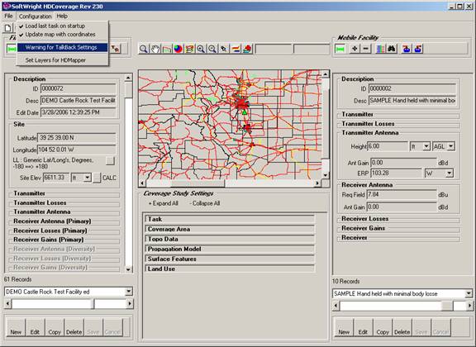The width and height of the screenshot is (476, 347).
Task: Click the left panel scroll down arrow
Action: [x=128, y=269]
